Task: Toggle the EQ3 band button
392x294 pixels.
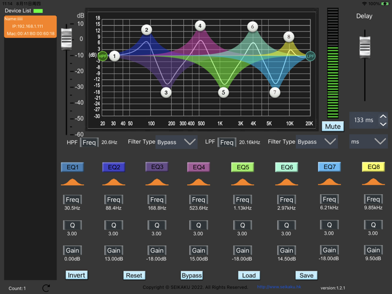Action: [x=157, y=167]
